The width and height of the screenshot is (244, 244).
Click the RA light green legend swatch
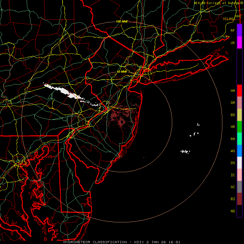[x=239, y=139]
